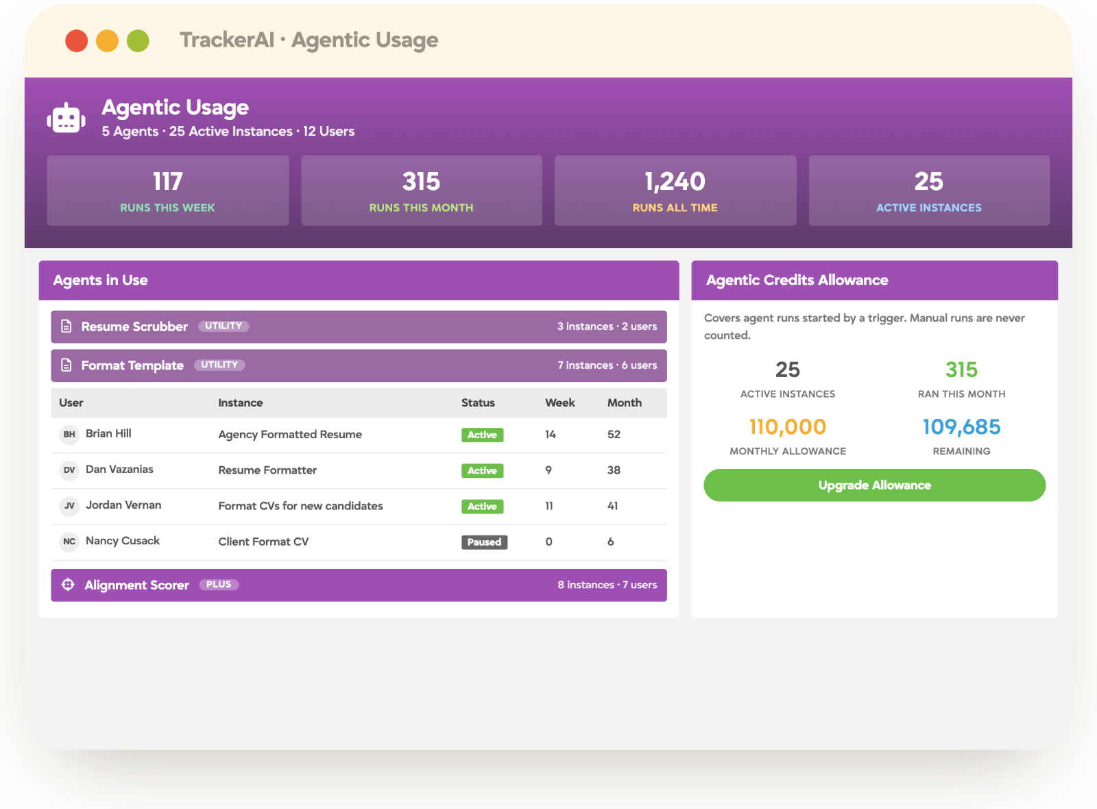Click the Paused status for Nancy Cusack
1097x809 pixels.
coord(484,542)
